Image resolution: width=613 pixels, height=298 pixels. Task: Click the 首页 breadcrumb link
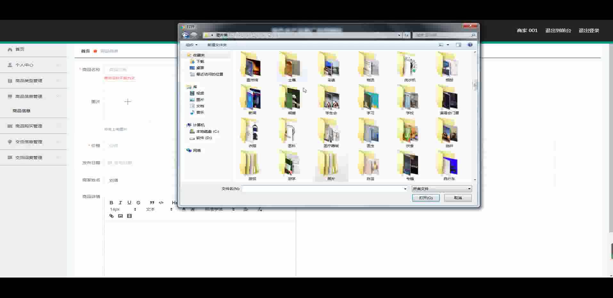(85, 51)
